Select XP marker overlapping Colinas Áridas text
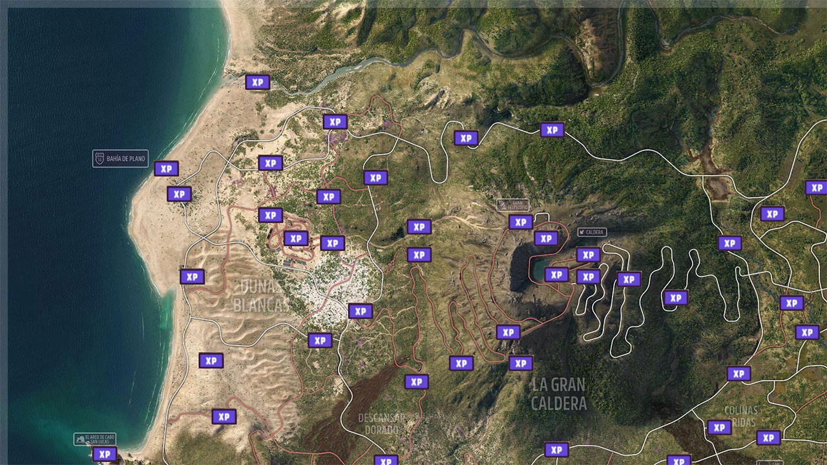 point(719,427)
